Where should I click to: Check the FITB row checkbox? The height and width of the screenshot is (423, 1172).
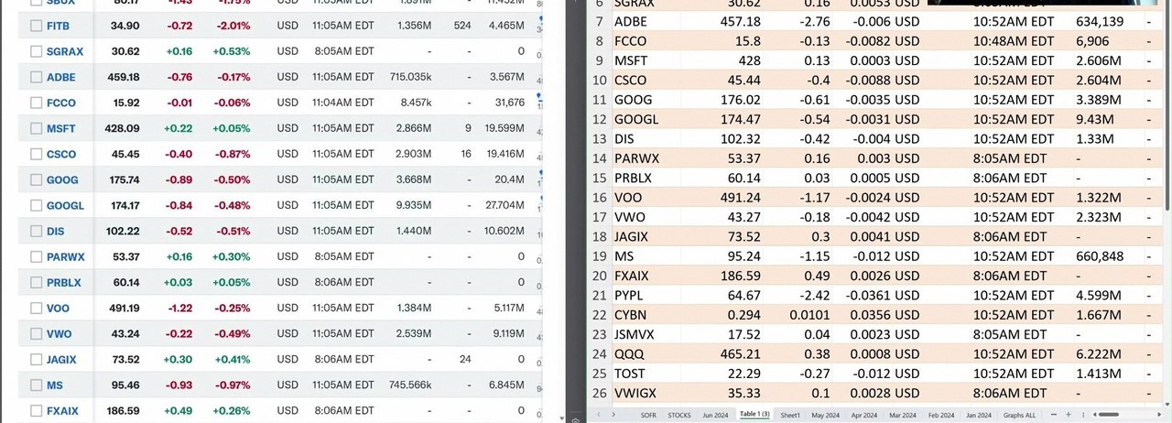(x=37, y=27)
